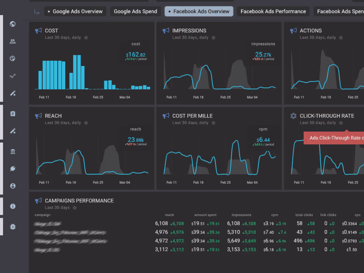The width and height of the screenshot is (364, 273).
Task: Click the pencil icon directly above the bank icon
Action: tap(13, 131)
